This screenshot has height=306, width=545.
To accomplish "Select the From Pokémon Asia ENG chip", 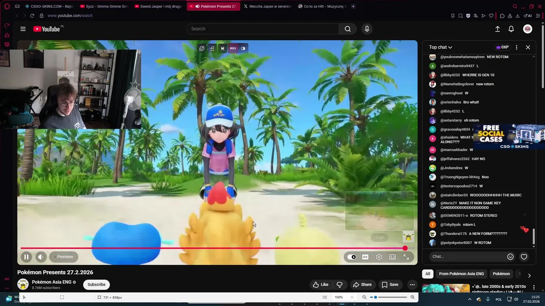I will pos(462,274).
